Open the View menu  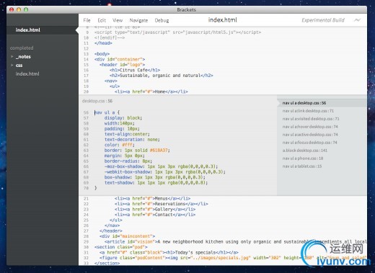[x=118, y=20]
